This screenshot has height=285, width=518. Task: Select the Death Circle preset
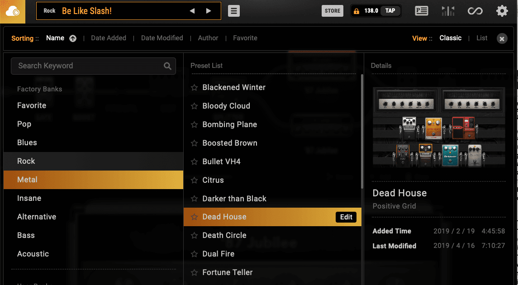coord(272,235)
